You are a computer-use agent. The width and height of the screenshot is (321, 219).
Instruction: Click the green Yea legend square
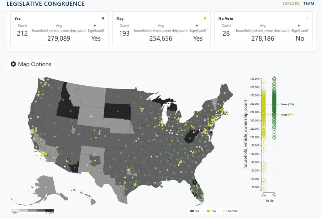coord(192,211)
